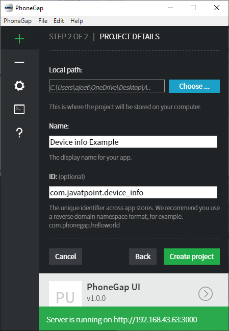
Task: Click the Name: label
Action: 59,126
